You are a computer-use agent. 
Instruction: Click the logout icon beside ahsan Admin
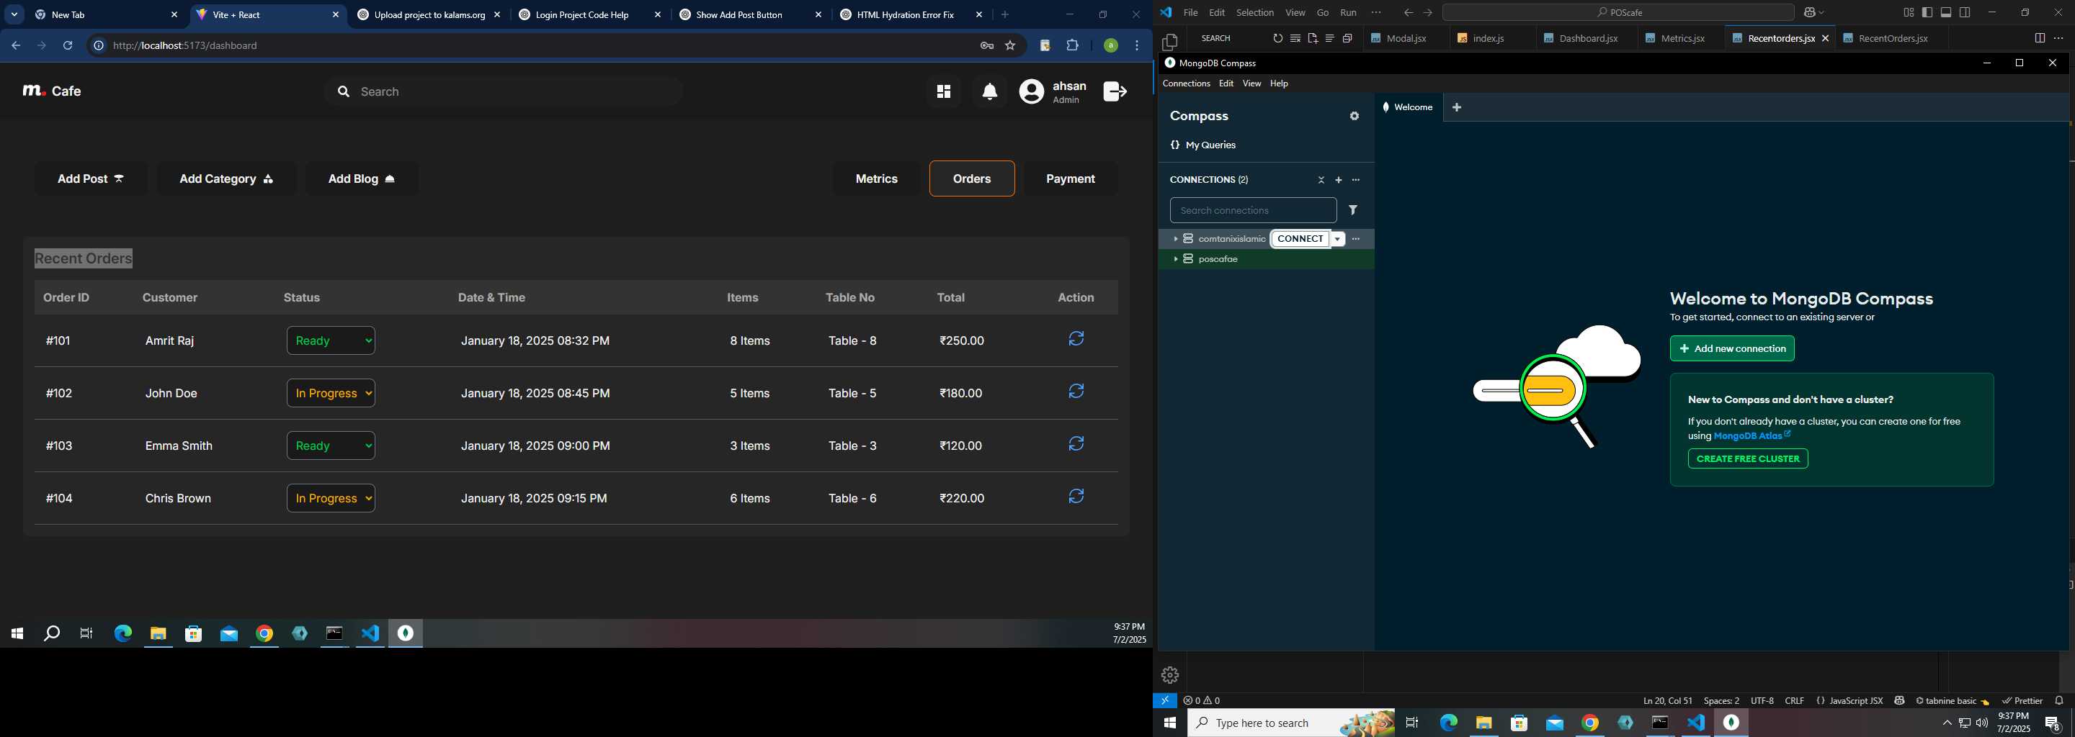[1115, 91]
